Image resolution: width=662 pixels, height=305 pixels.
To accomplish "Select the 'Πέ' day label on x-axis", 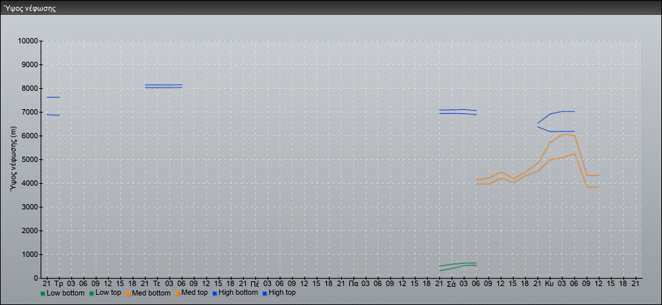I will pyautogui.click(x=255, y=284).
